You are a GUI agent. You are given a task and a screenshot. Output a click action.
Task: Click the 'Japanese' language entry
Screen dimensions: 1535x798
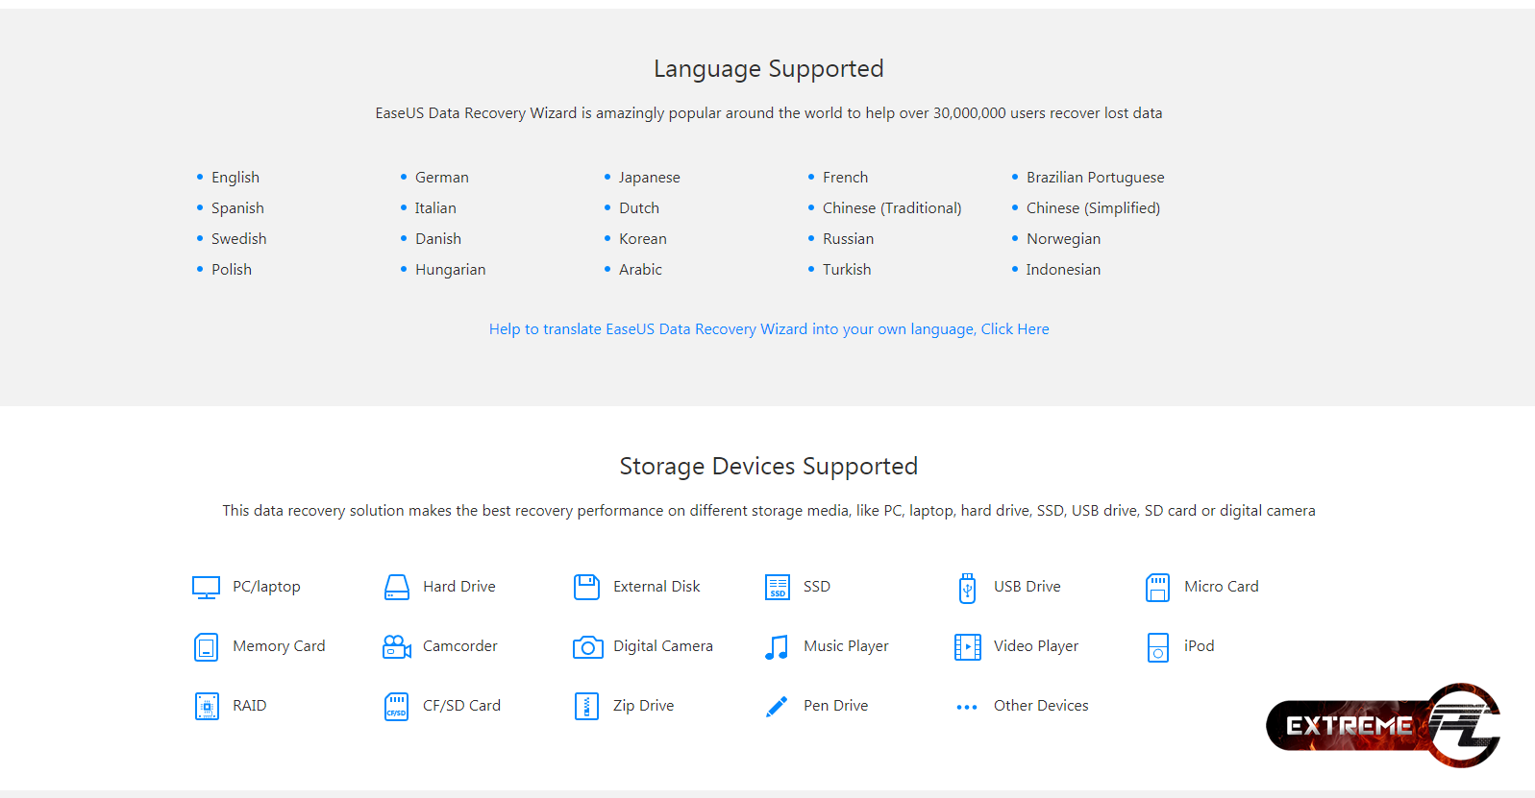pos(650,178)
